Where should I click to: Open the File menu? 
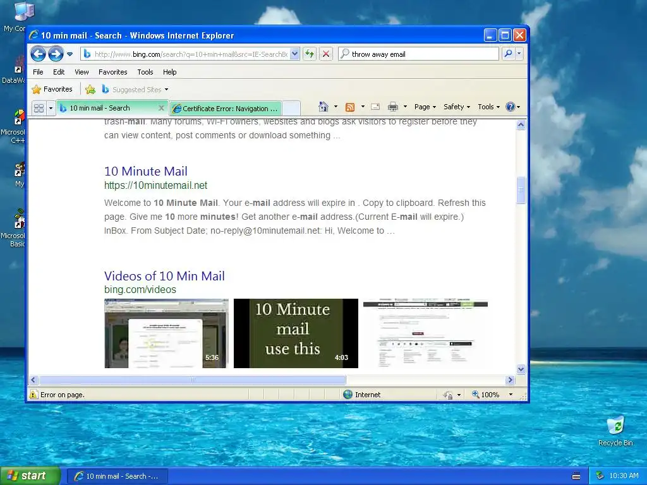[x=38, y=72]
